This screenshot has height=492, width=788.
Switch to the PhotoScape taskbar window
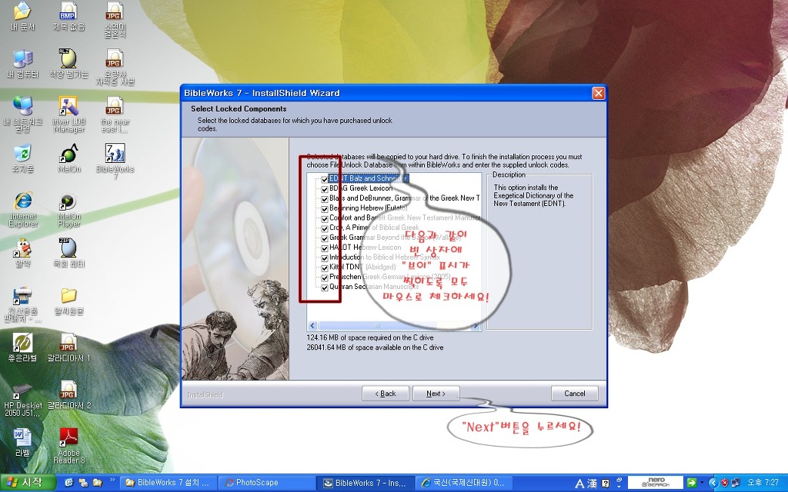[x=265, y=484]
